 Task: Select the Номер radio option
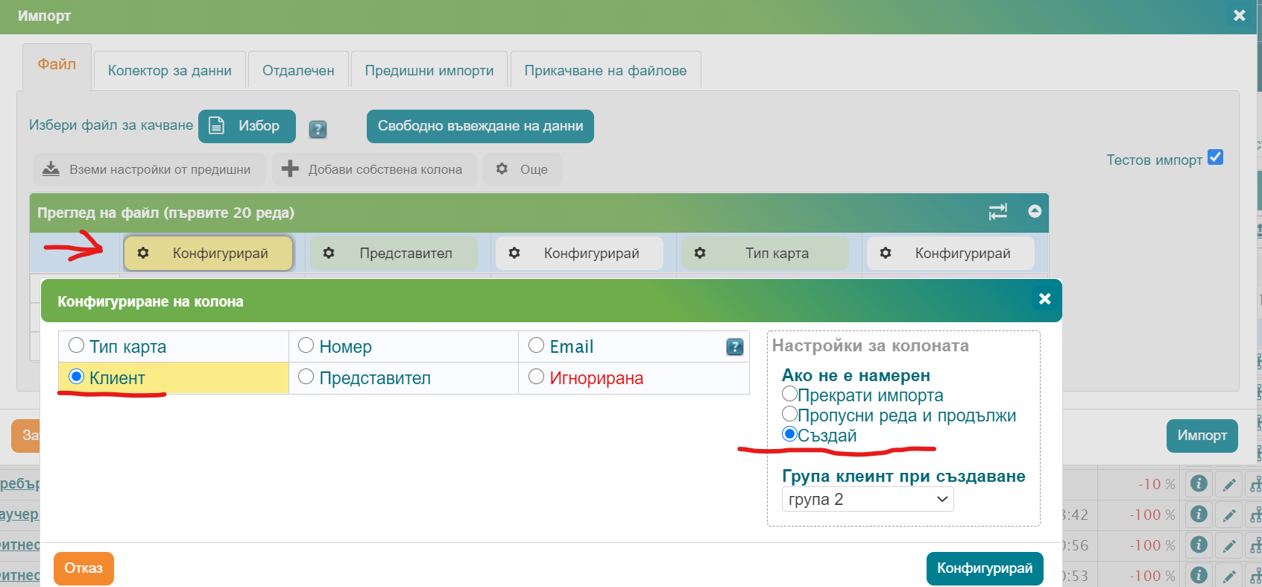coord(306,345)
